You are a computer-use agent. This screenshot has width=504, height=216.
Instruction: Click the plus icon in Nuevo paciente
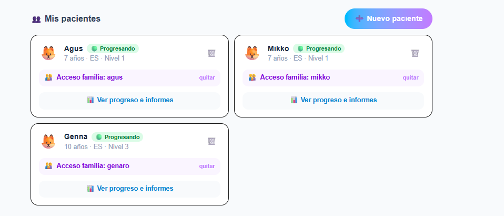(x=359, y=18)
